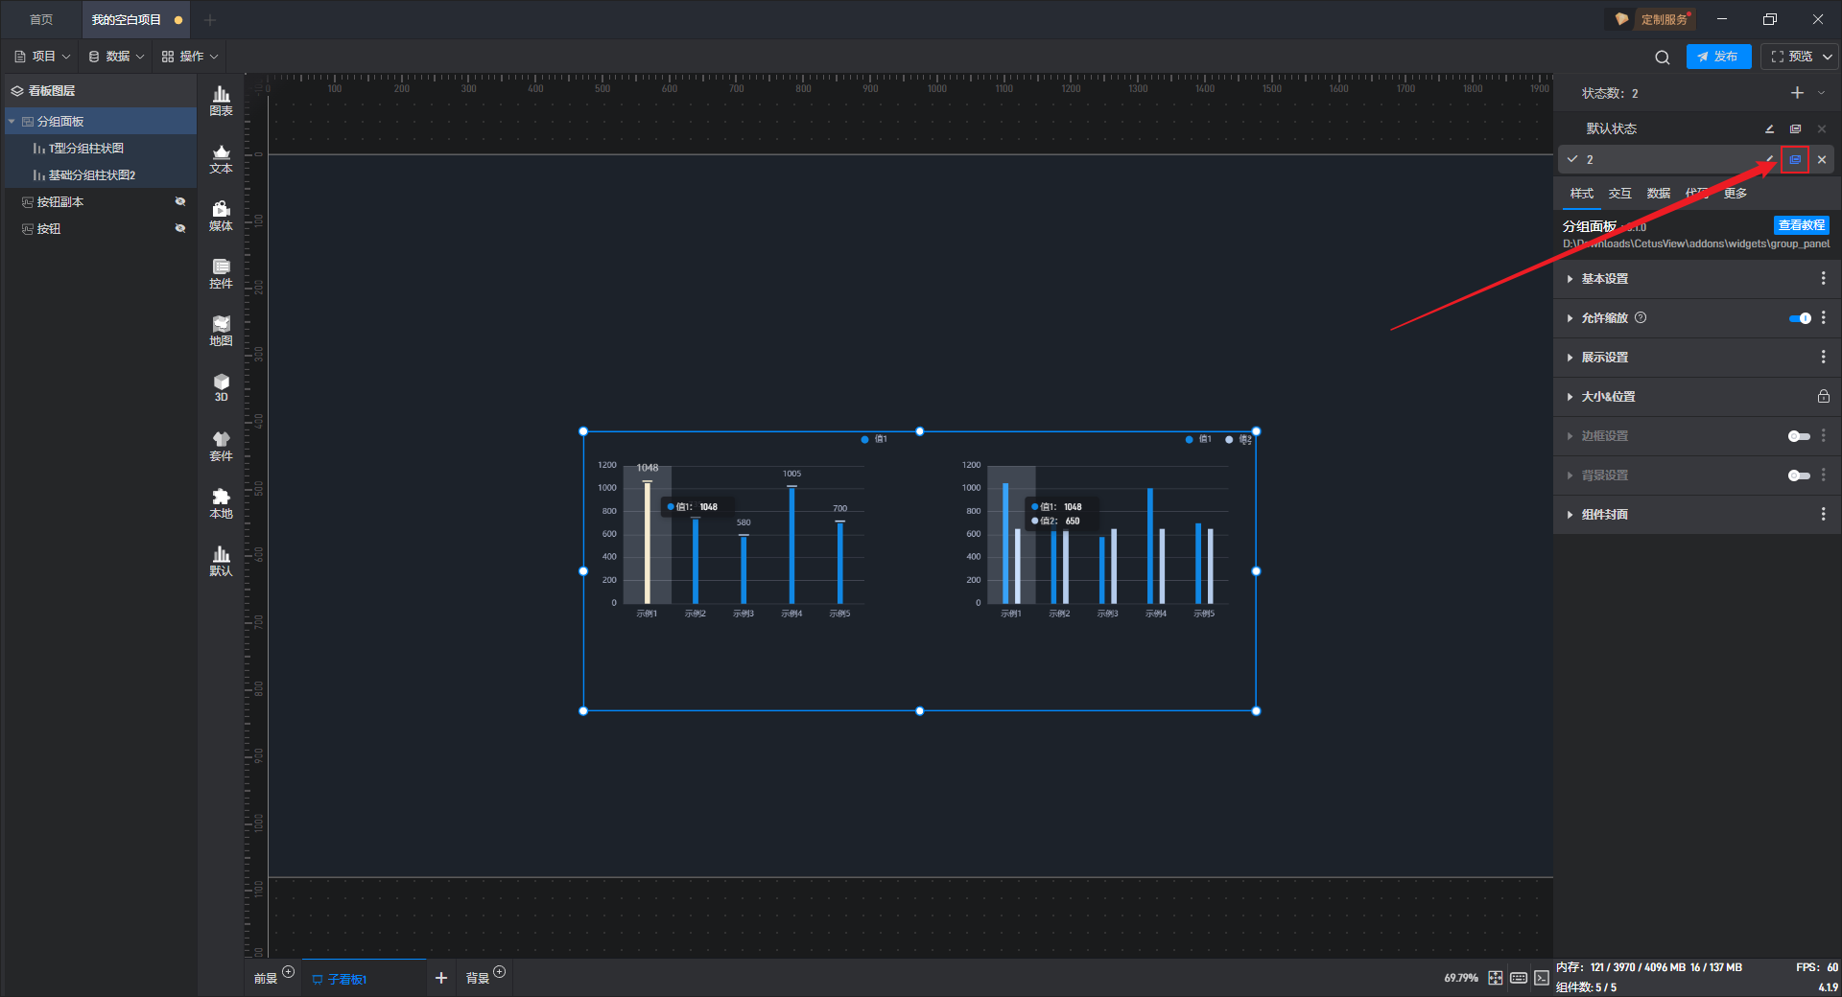This screenshot has width=1842, height=997.
Task: Click the 发布 publish button
Action: tap(1717, 57)
